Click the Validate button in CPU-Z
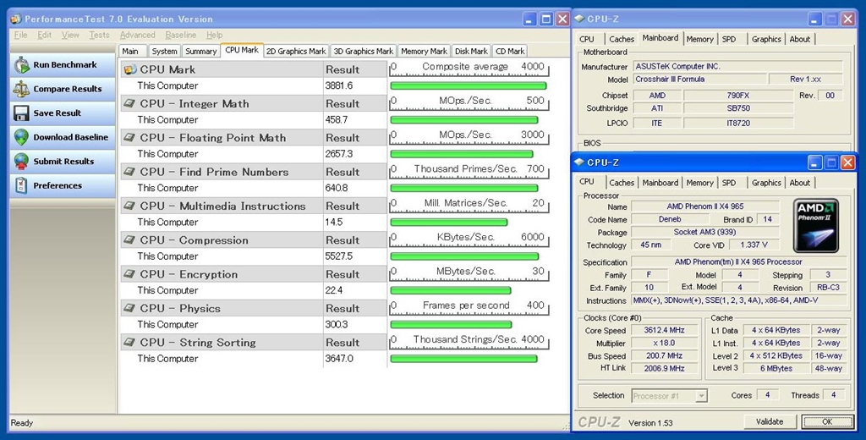Screen dimensions: 866x440 point(770,421)
